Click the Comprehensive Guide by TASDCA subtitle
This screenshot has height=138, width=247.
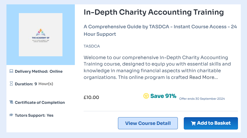[x=160, y=30]
